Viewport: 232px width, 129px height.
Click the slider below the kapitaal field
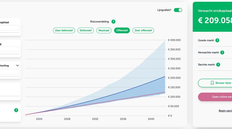coord(10,33)
